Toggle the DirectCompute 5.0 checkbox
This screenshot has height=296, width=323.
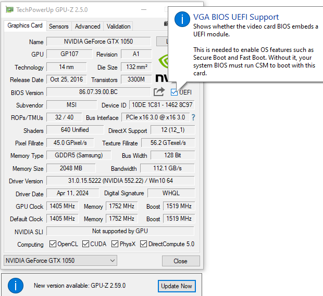(143, 244)
